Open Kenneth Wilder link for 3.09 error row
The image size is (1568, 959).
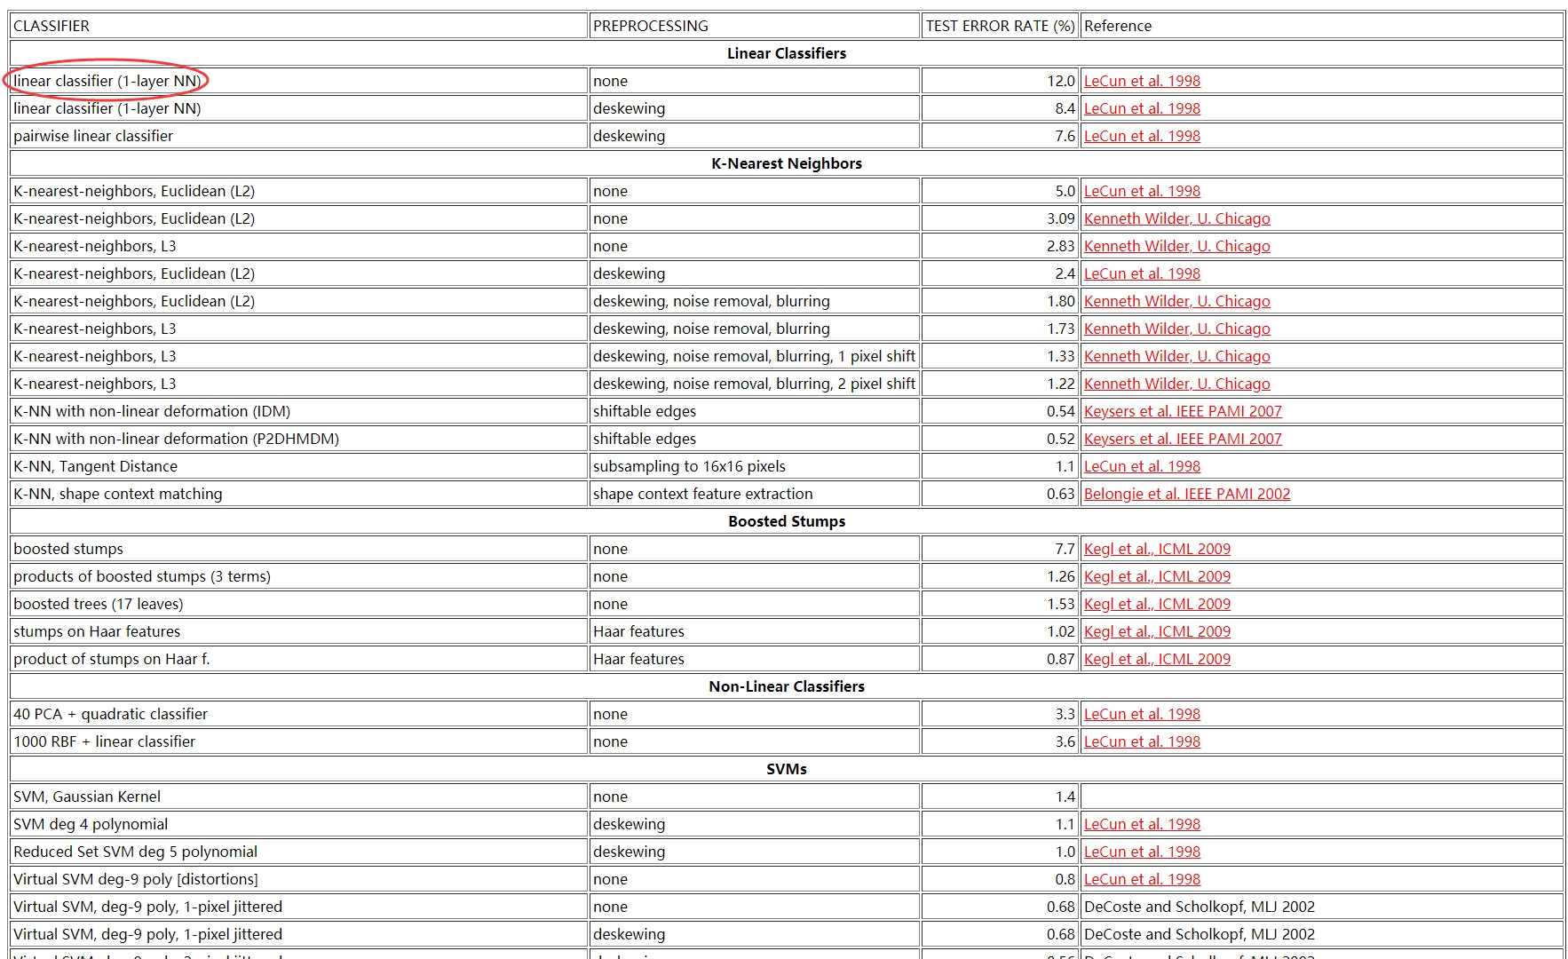(x=1176, y=218)
